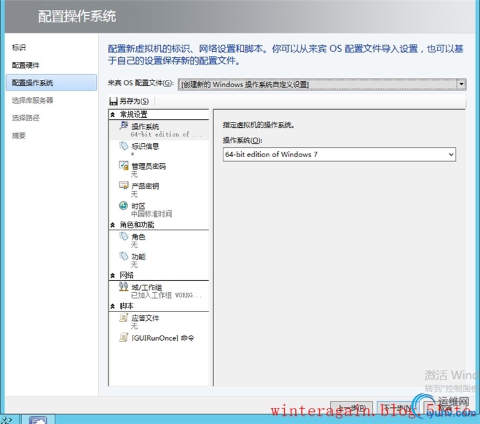Select the 应答文件 tree item
480x424 pixels.
coord(159,322)
